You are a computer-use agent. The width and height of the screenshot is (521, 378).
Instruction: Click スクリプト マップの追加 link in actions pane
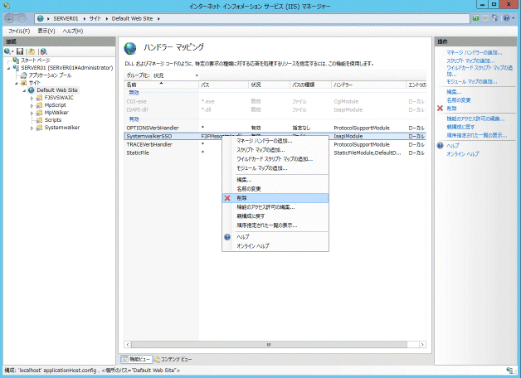click(x=470, y=61)
